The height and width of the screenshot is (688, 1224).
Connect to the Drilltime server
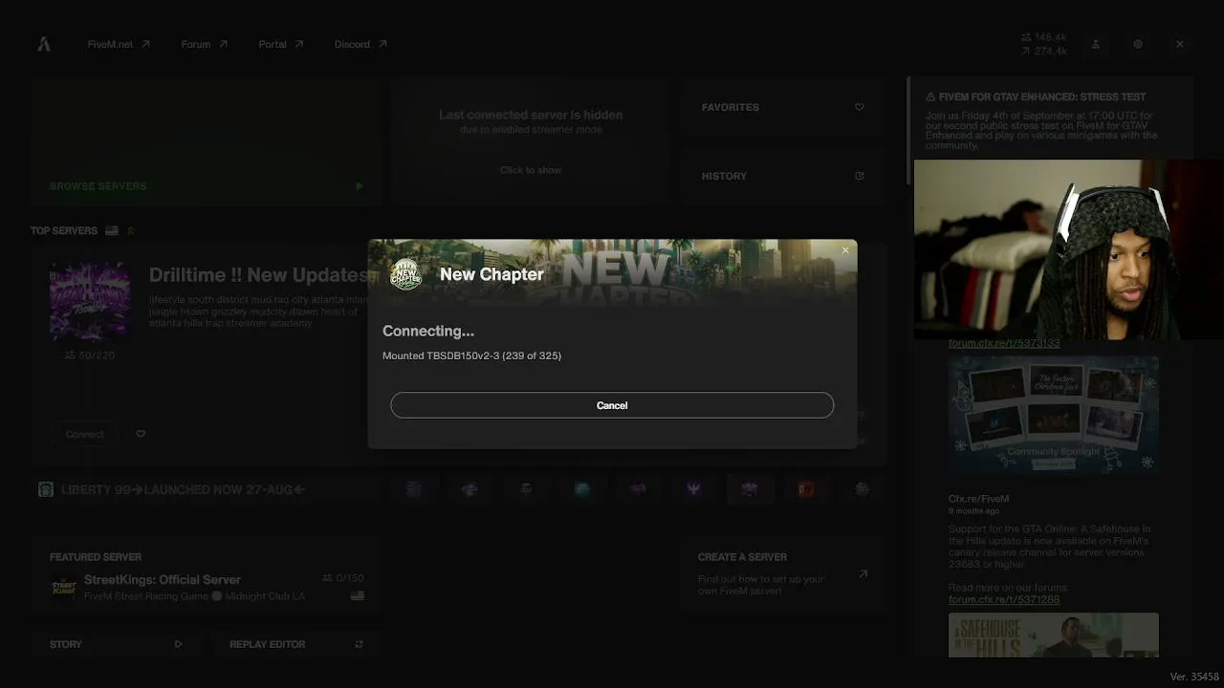85,434
